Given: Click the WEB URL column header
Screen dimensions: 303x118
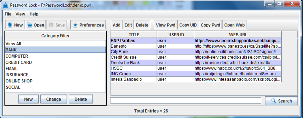Looking at the screenshot, I should click(x=238, y=34).
